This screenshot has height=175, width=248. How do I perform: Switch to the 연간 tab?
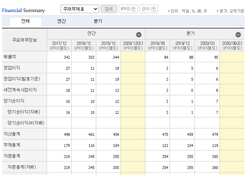tap(62, 21)
